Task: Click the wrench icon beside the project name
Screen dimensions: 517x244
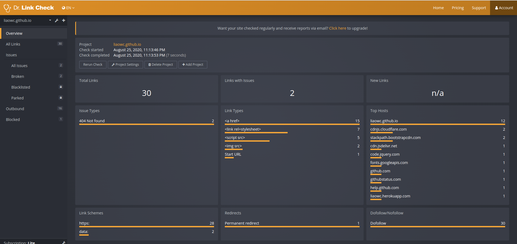Action: (57, 20)
